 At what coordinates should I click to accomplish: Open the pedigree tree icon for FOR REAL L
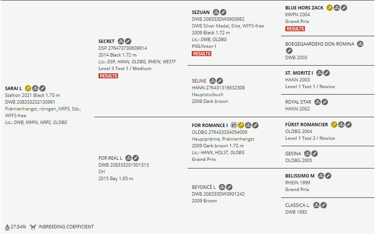click(128, 158)
